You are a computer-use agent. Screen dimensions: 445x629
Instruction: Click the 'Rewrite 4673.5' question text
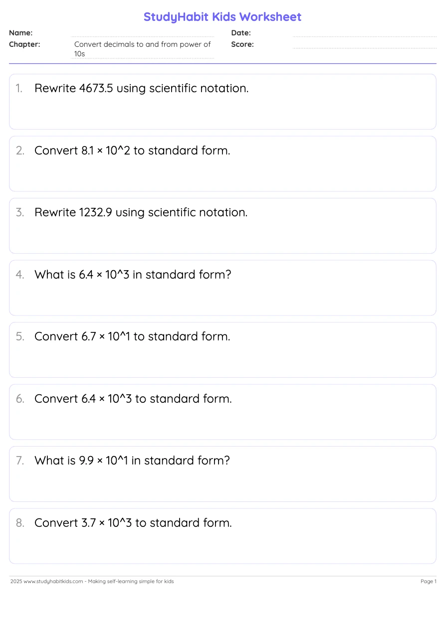(x=141, y=89)
